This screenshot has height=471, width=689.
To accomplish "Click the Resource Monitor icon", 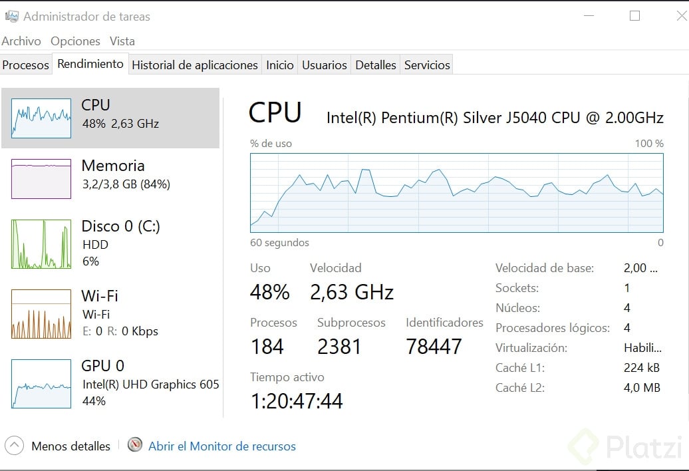I will pos(135,445).
